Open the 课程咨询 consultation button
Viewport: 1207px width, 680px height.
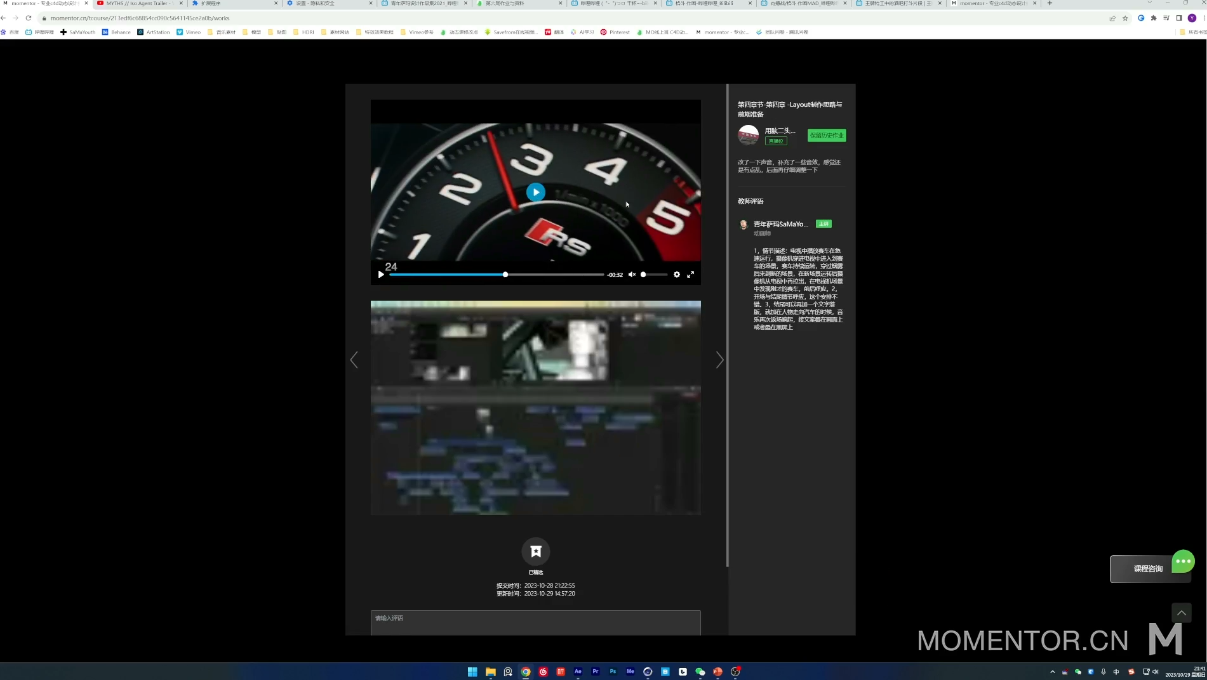pos(1148,569)
